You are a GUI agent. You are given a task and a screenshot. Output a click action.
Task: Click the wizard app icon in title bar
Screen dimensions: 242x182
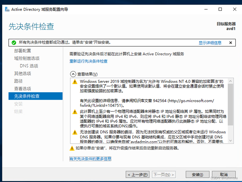pos(7,10)
